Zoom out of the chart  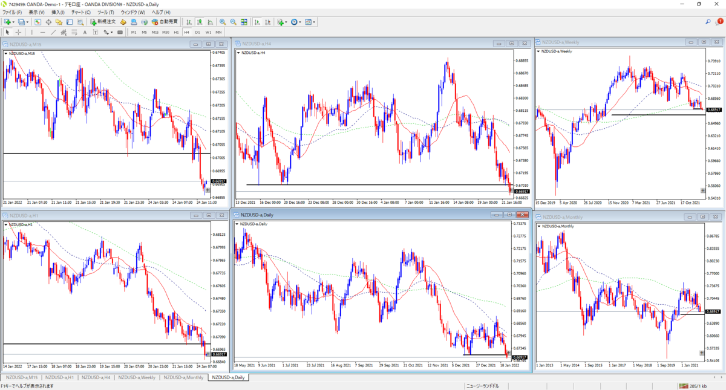point(233,22)
